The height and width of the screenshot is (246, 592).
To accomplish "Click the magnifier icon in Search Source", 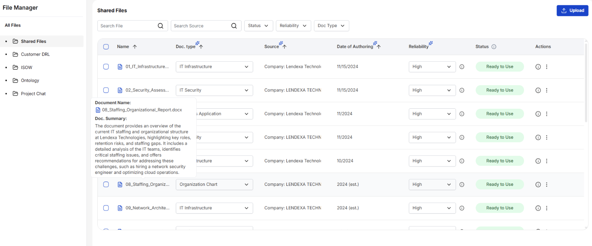I will tap(234, 26).
